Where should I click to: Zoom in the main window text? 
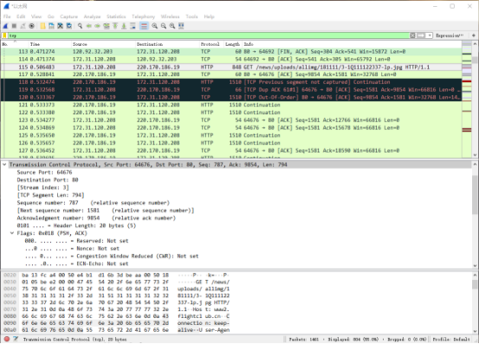(155, 26)
